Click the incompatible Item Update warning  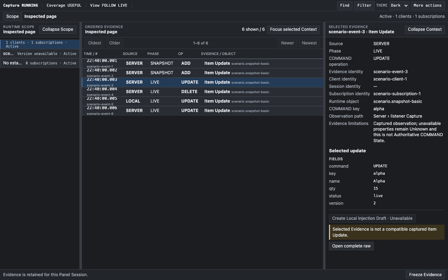(x=386, y=232)
